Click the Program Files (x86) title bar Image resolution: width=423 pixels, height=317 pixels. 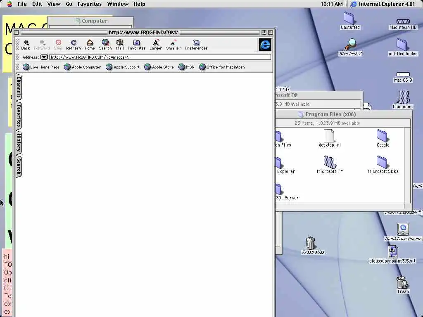pyautogui.click(x=344, y=114)
